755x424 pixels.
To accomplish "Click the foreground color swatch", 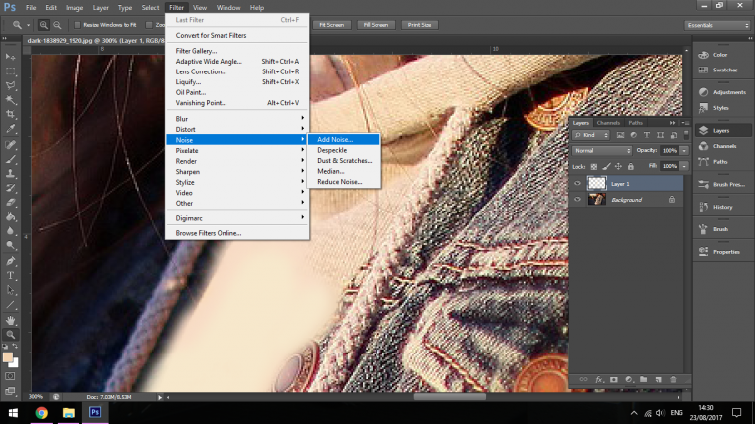I will tap(8, 357).
